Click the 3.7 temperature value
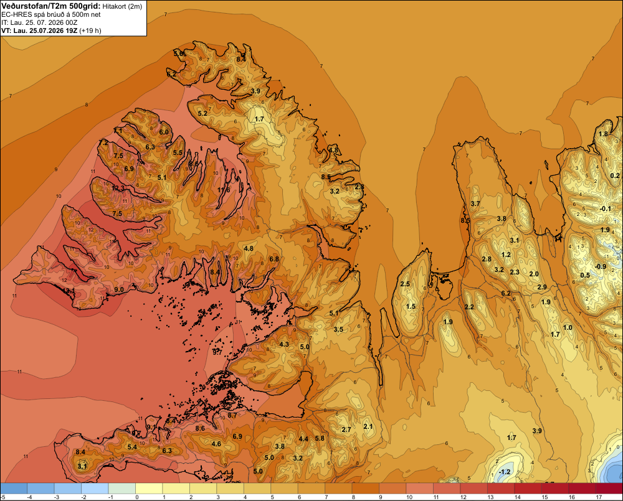Screen dimensions: 623x501 [475, 204]
